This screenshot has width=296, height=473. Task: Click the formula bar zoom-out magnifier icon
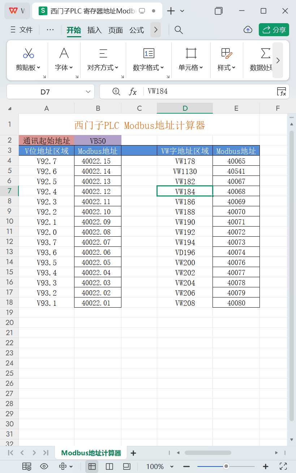pyautogui.click(x=116, y=92)
